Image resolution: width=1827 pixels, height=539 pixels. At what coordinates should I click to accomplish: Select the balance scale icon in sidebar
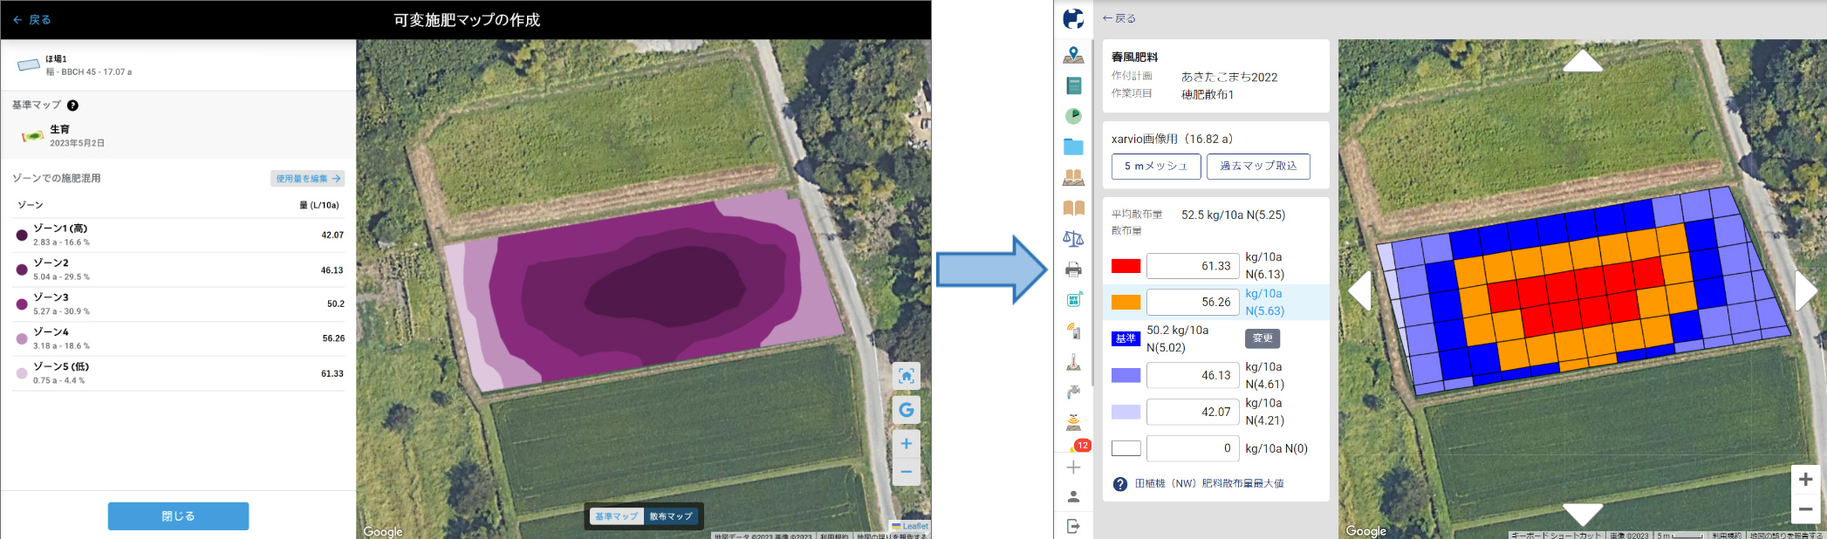point(1073,238)
